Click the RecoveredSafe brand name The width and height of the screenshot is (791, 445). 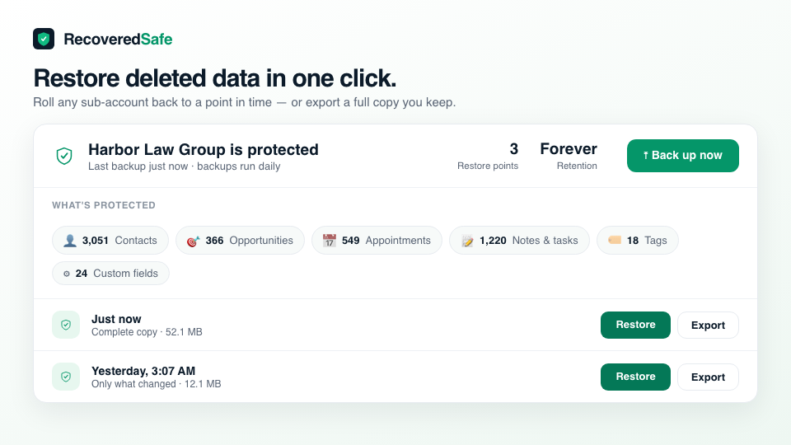[x=118, y=39]
